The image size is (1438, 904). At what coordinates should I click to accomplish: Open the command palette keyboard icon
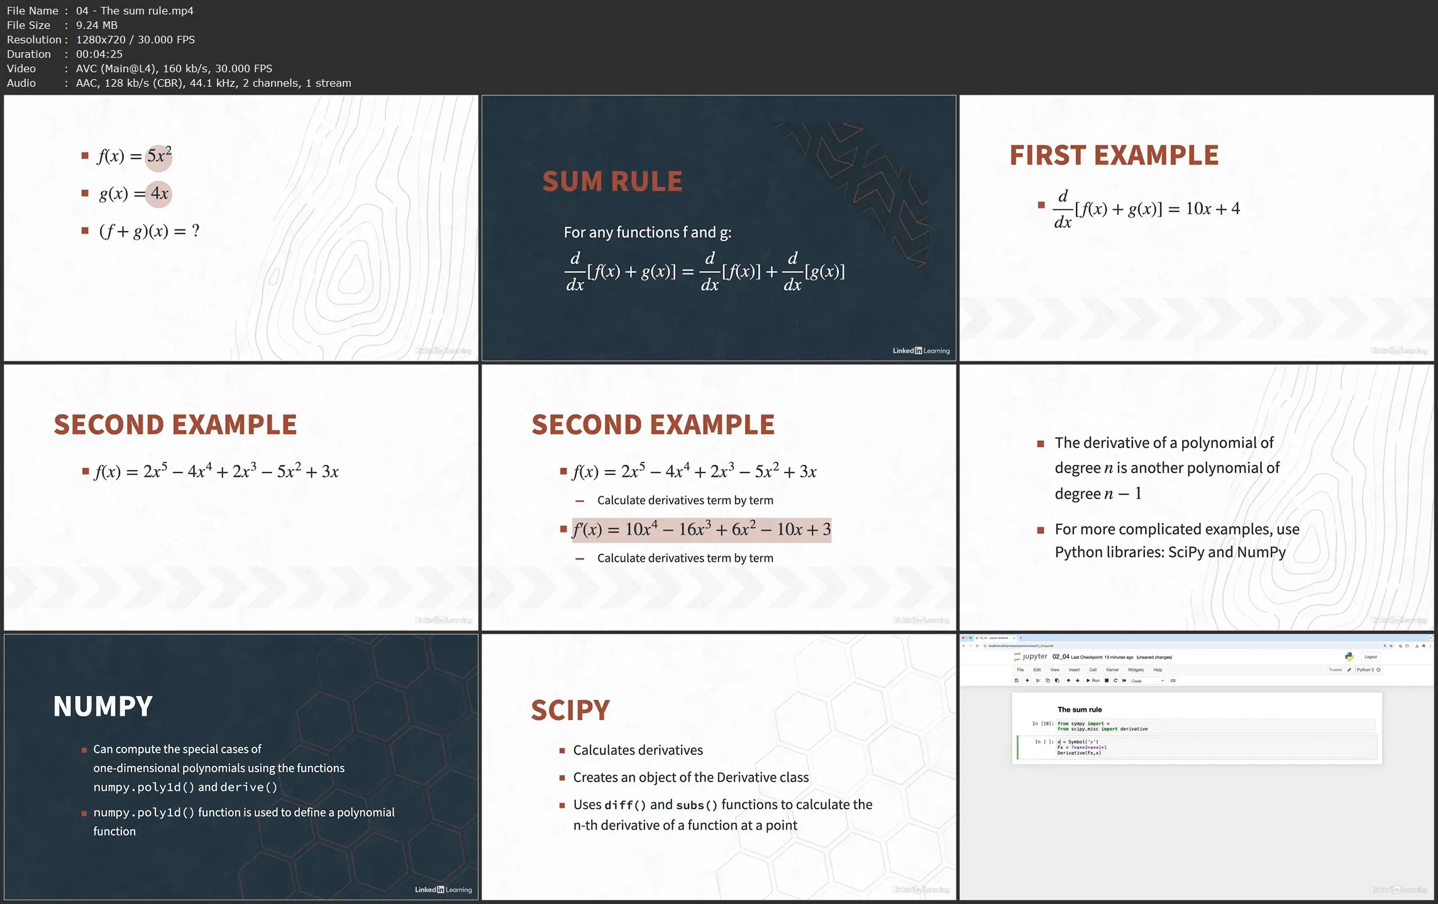pyautogui.click(x=1173, y=680)
